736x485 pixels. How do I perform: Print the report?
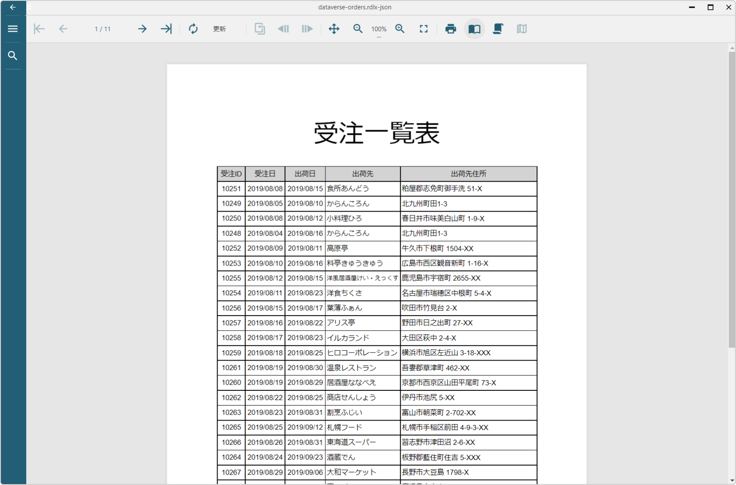pyautogui.click(x=450, y=29)
